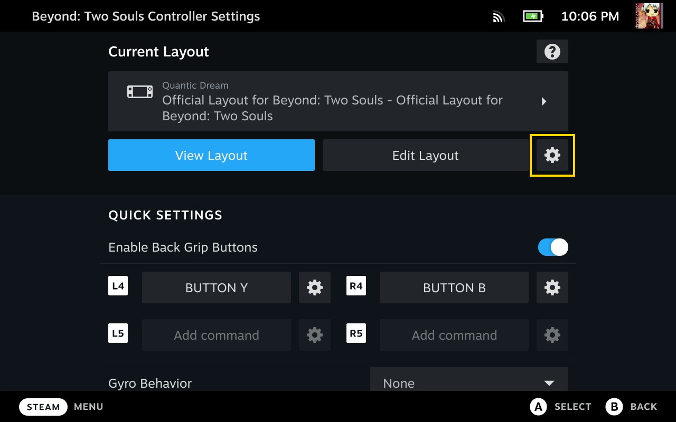Open layout options gear beside Edit Layout
Image resolution: width=676 pixels, height=422 pixels.
[x=552, y=155]
